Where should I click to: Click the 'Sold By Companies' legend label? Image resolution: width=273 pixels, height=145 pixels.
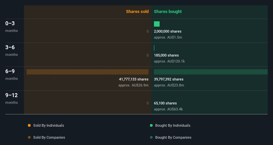pyautogui.click(x=49, y=137)
